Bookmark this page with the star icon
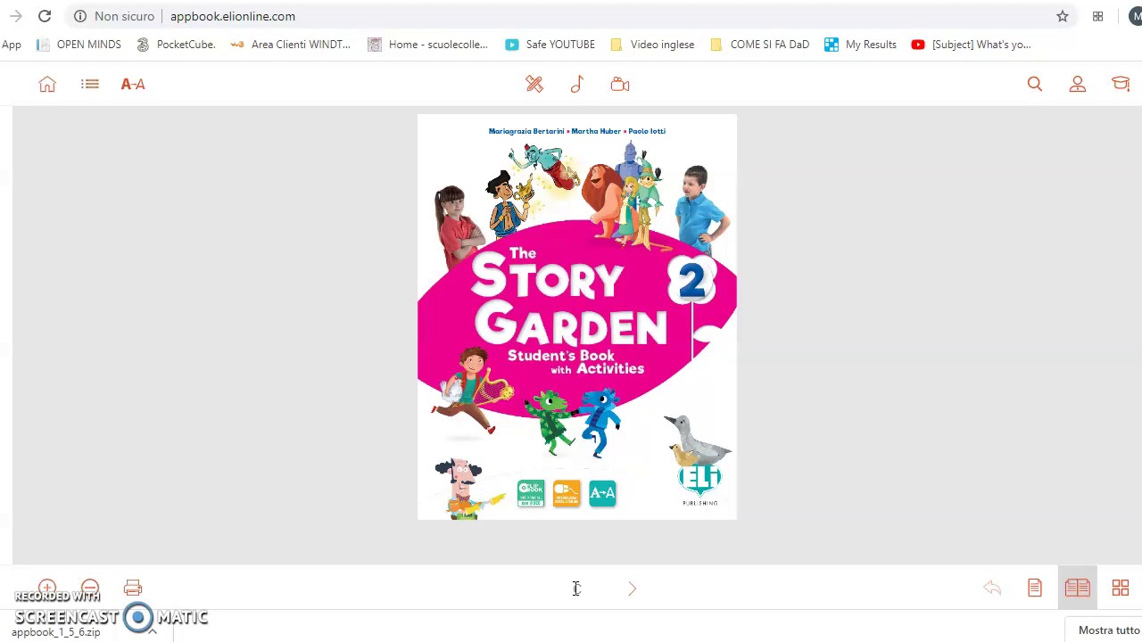1142x642 pixels. pyautogui.click(x=1063, y=16)
